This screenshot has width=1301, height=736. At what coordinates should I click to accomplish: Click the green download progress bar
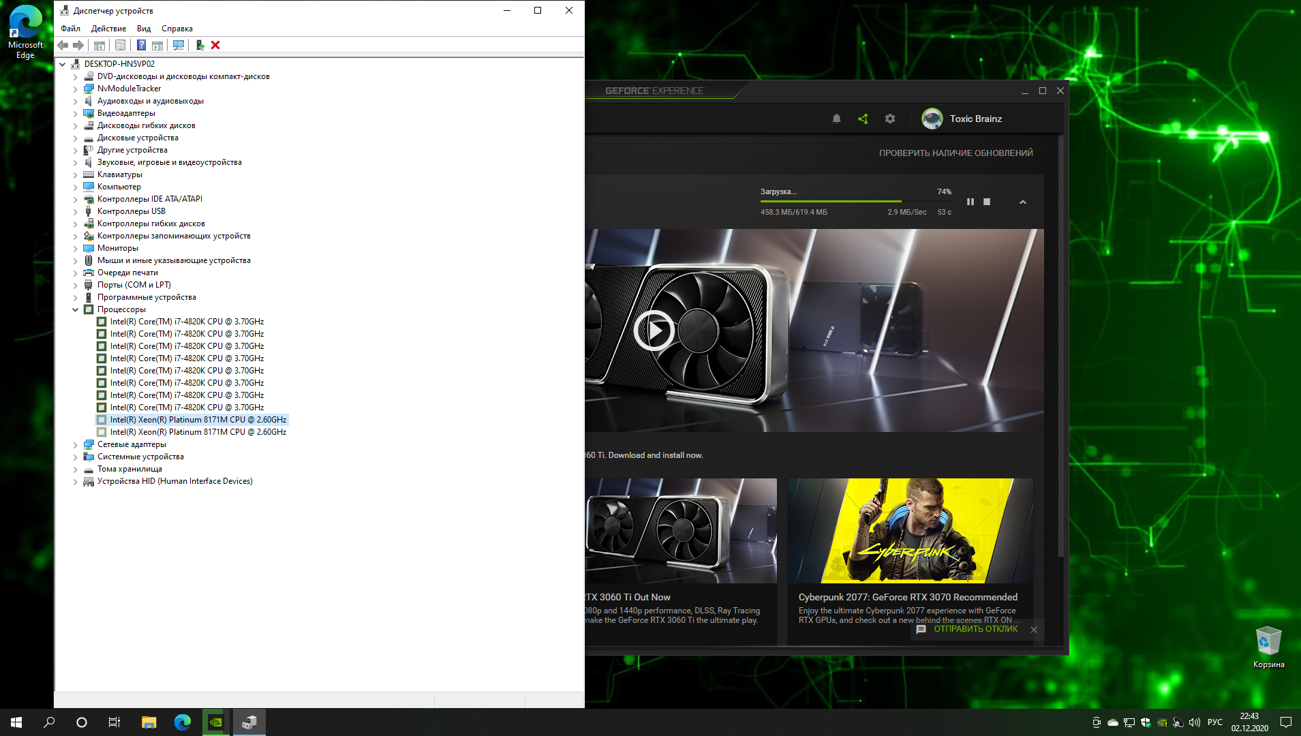[x=855, y=201]
